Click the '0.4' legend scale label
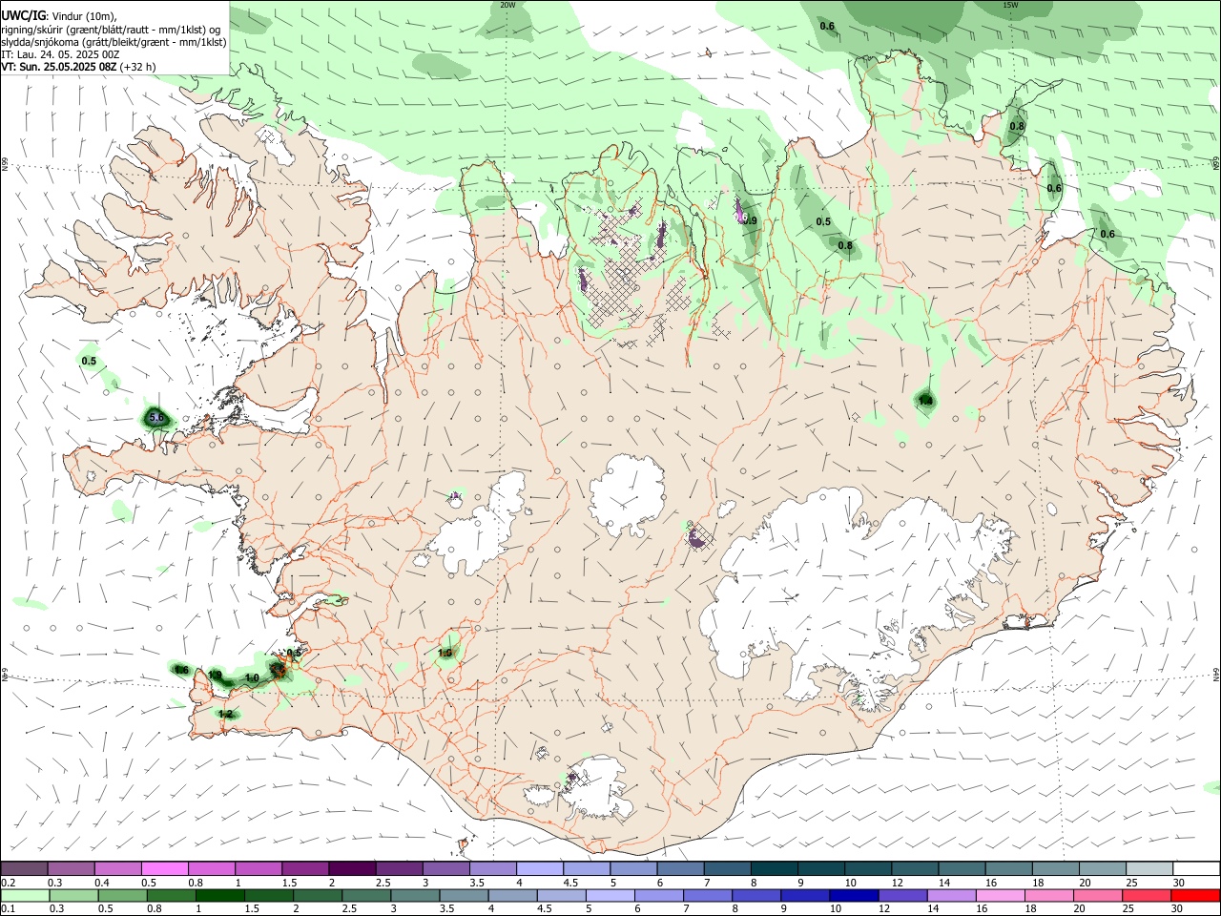Image resolution: width=1221 pixels, height=916 pixels. pyautogui.click(x=102, y=883)
